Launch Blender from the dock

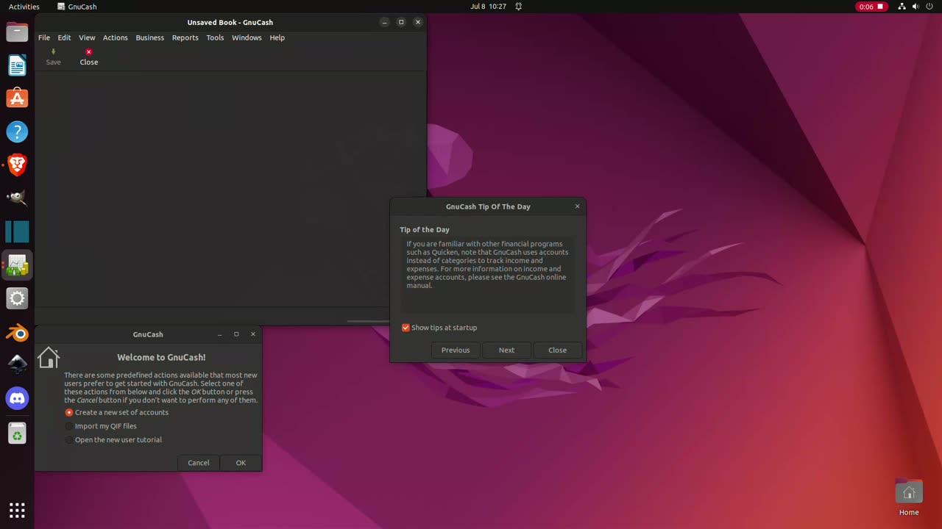pyautogui.click(x=17, y=332)
